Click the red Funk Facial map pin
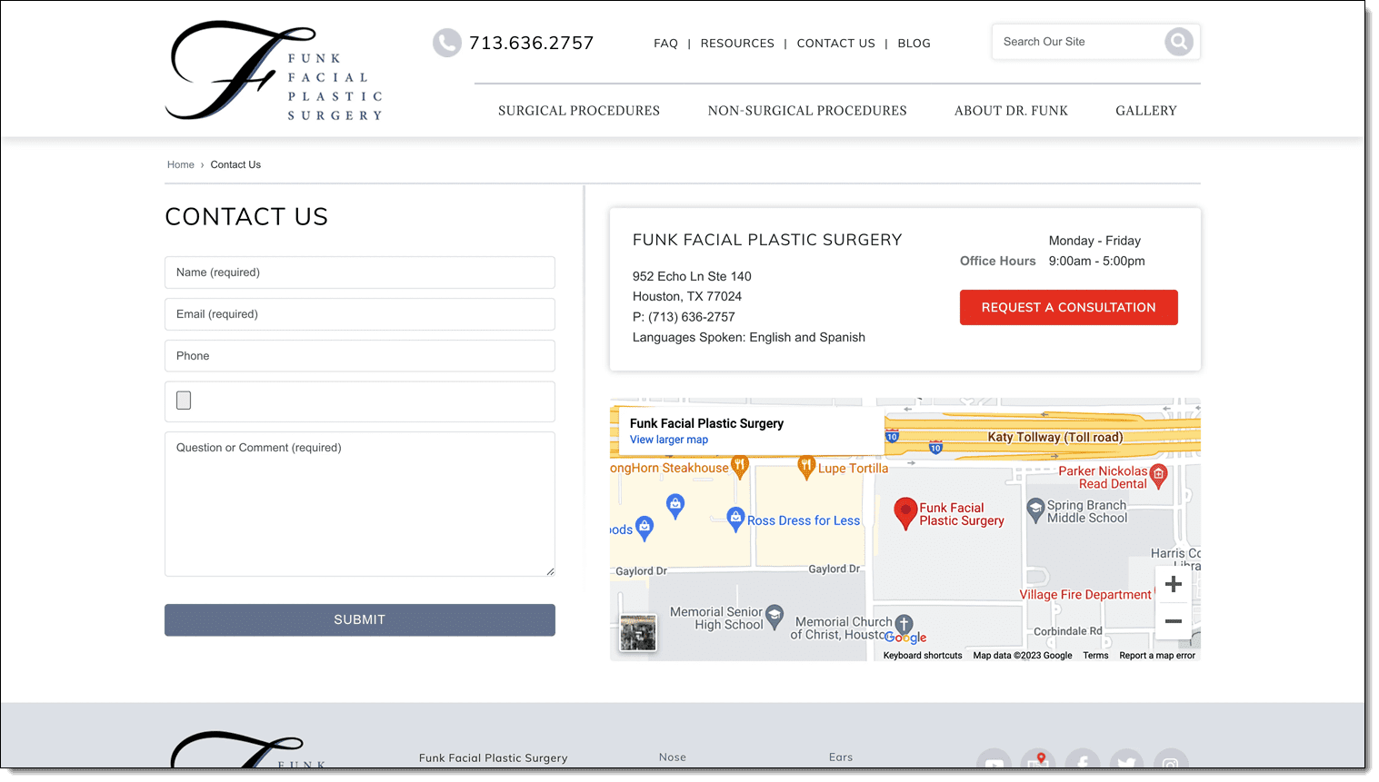 pos(904,511)
